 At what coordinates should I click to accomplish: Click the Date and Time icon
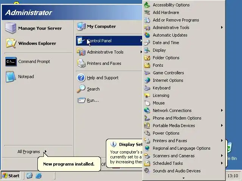point(147,43)
